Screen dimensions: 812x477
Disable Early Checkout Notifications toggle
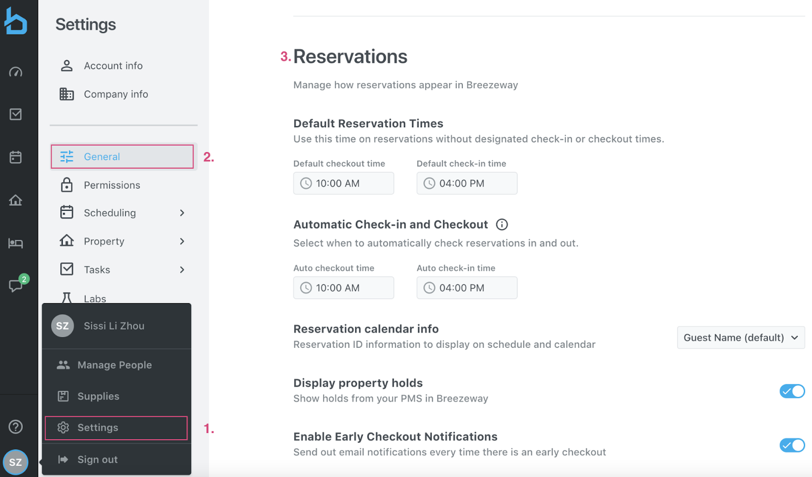[x=792, y=445]
